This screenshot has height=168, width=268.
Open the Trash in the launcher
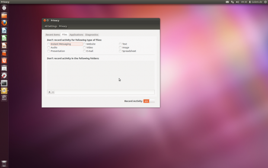coord(4,164)
